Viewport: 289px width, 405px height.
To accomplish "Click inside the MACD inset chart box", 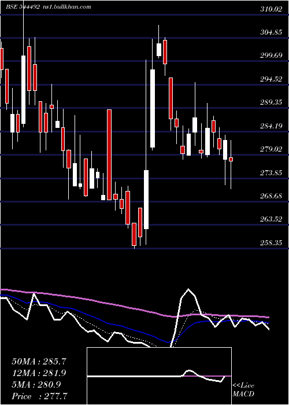I will coord(159,376).
